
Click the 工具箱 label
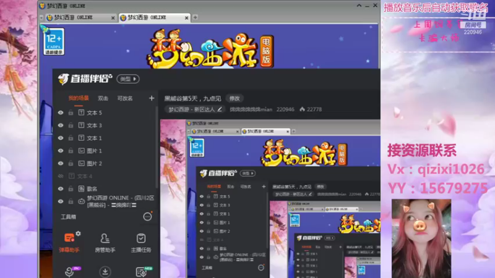coord(68,217)
